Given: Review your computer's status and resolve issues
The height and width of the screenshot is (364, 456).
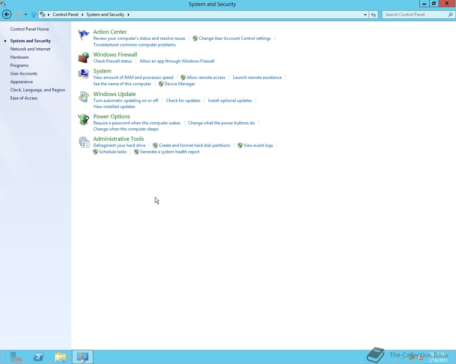Looking at the screenshot, I should 139,38.
